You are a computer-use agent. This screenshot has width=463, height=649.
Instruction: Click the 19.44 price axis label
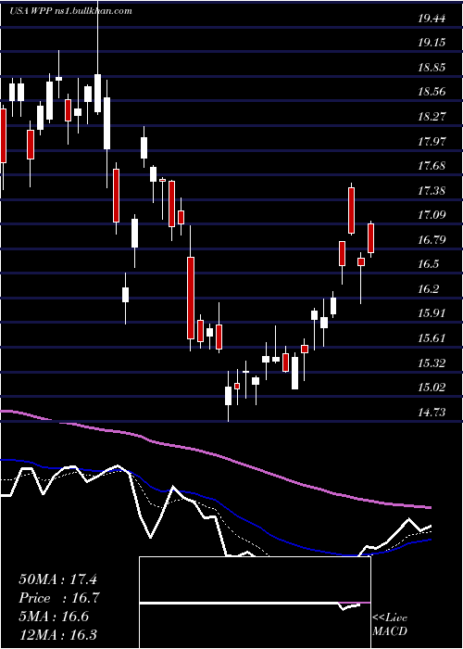click(x=432, y=19)
